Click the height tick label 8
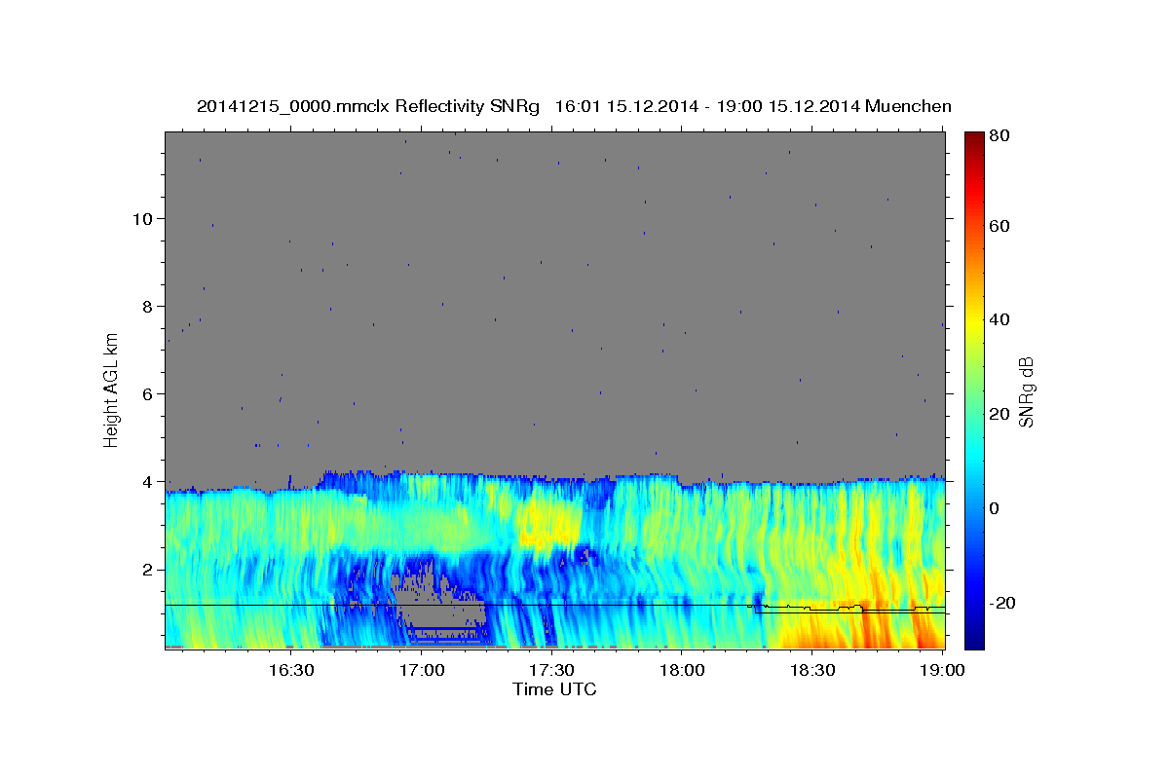The width and height of the screenshot is (1169, 779). click(148, 306)
